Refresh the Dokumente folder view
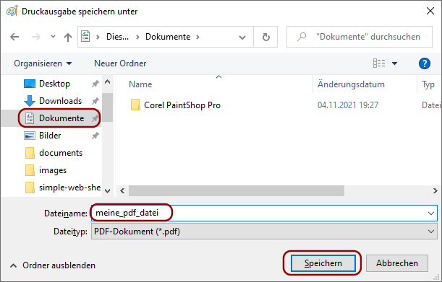The width and height of the screenshot is (442, 282). [265, 37]
